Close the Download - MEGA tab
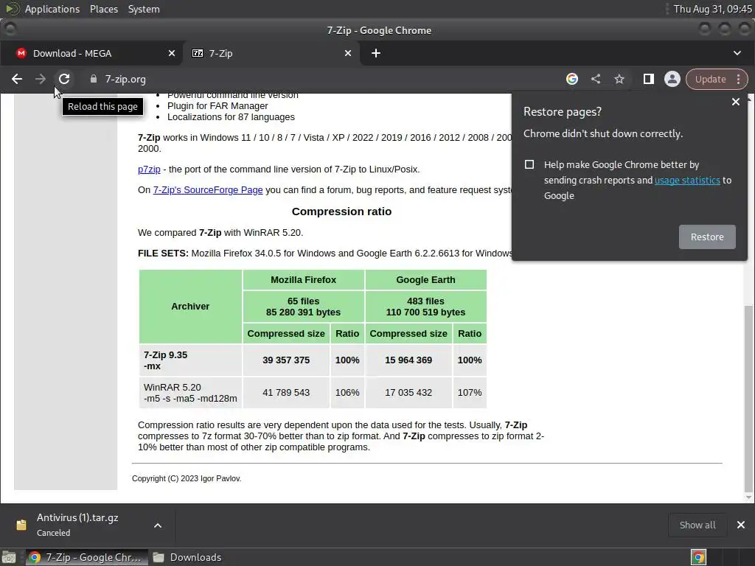The image size is (755, 566). click(x=172, y=53)
